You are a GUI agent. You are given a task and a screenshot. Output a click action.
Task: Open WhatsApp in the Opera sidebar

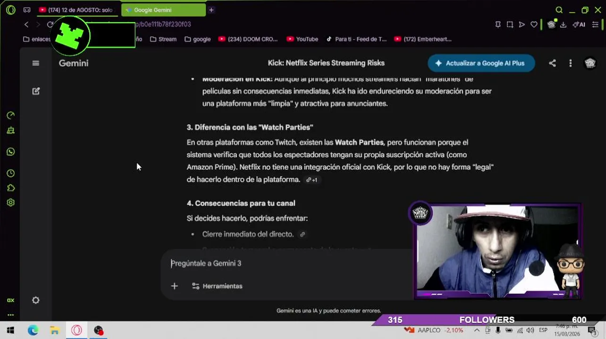[x=10, y=152]
